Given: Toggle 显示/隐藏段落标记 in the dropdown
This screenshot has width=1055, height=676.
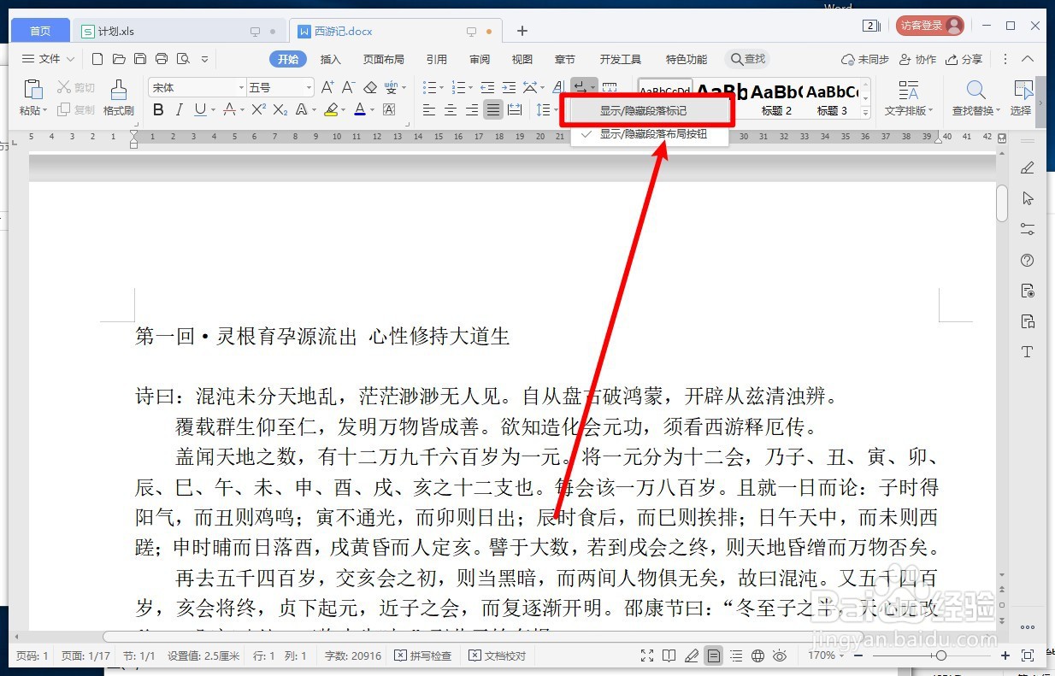Looking at the screenshot, I should click(647, 109).
